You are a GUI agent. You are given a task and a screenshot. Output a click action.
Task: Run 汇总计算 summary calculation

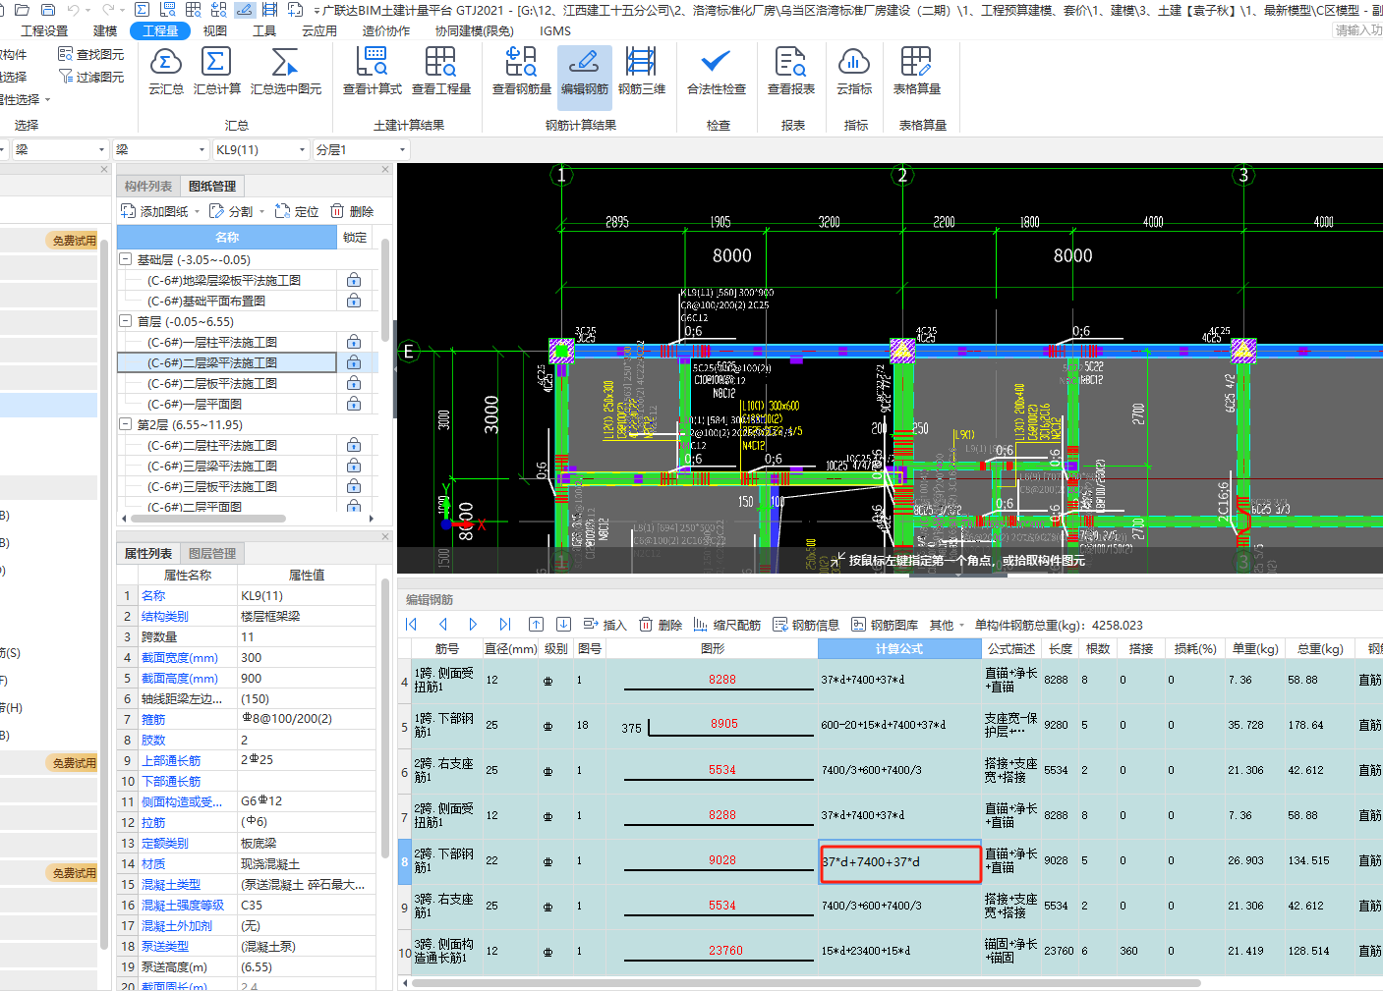coord(216,72)
